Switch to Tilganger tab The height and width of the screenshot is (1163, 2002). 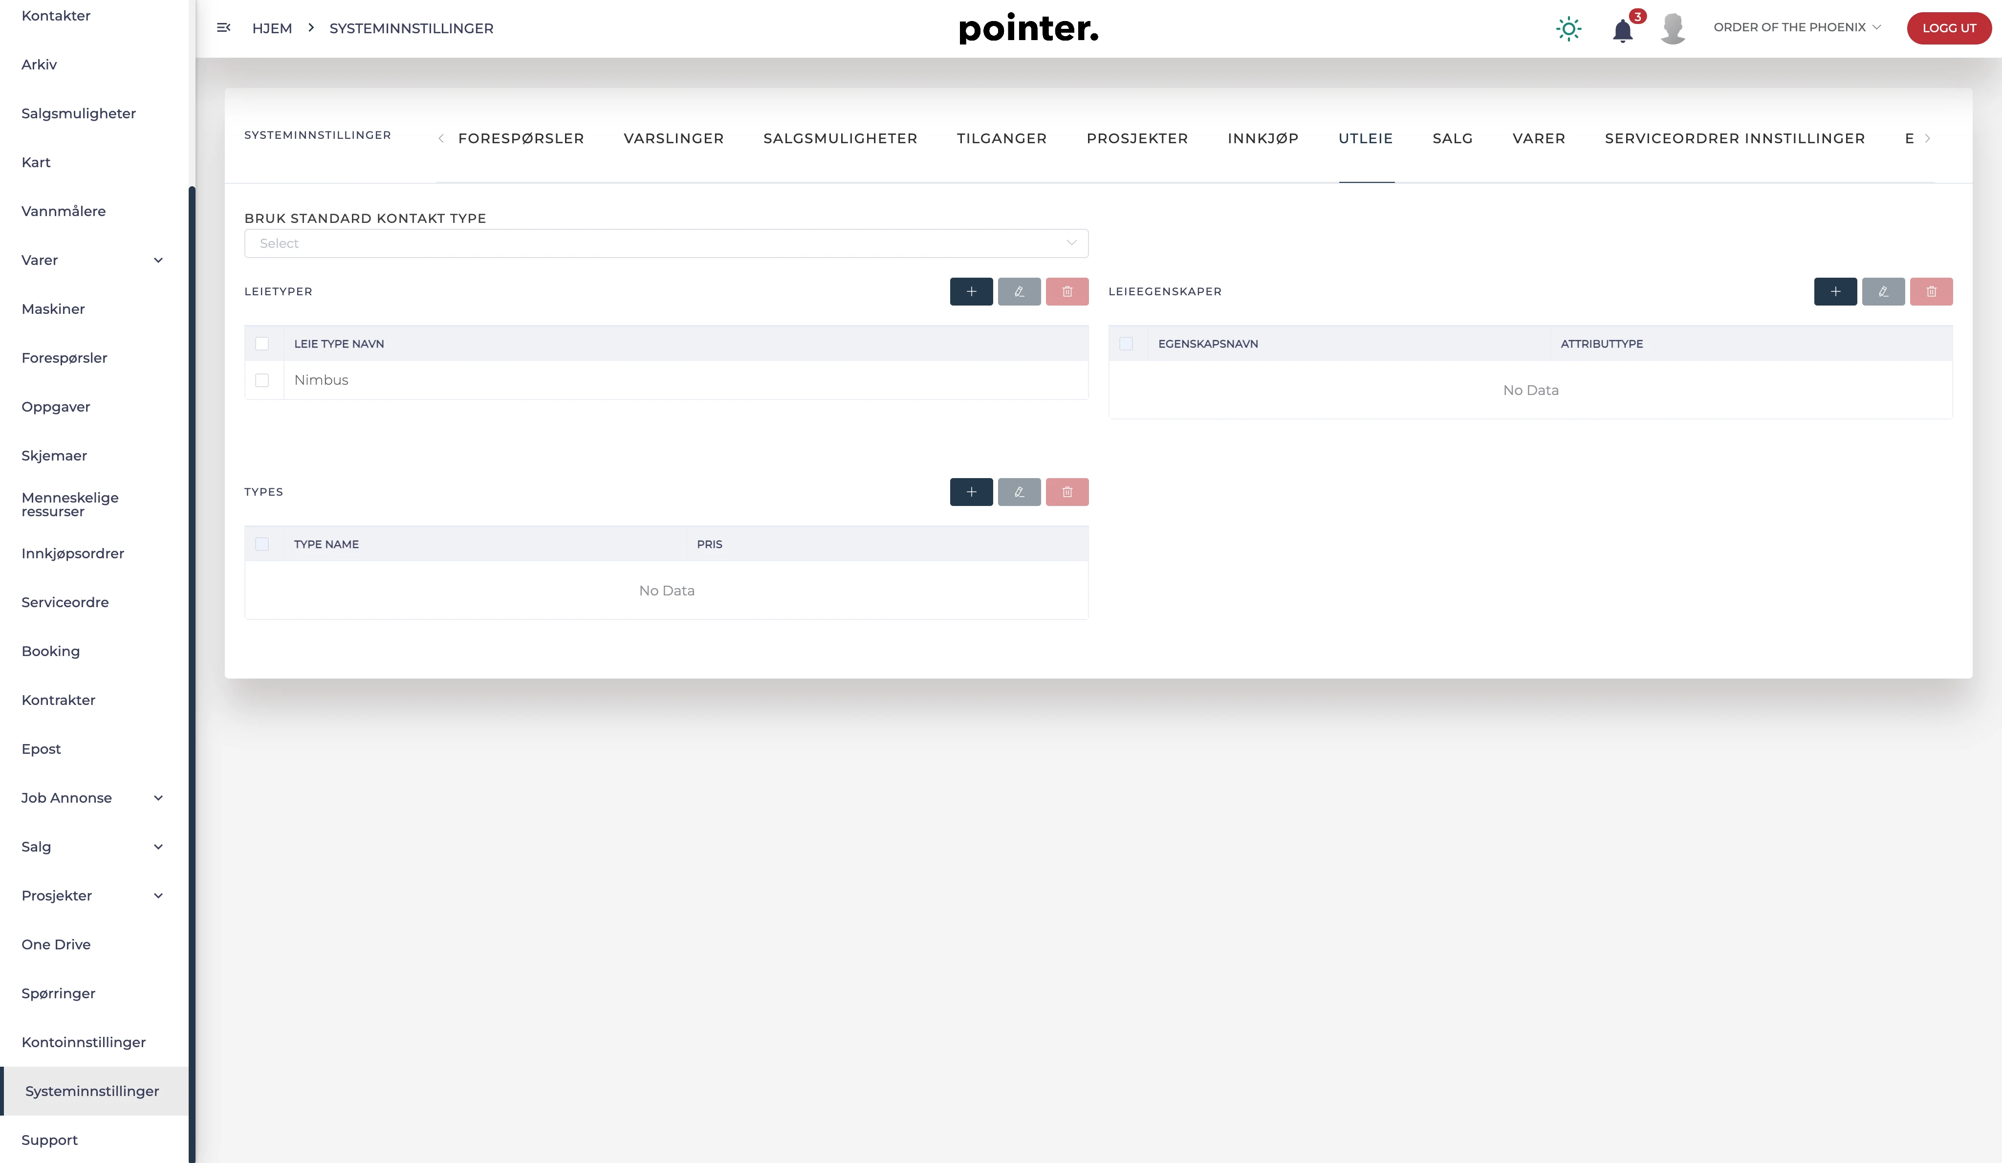point(1002,138)
